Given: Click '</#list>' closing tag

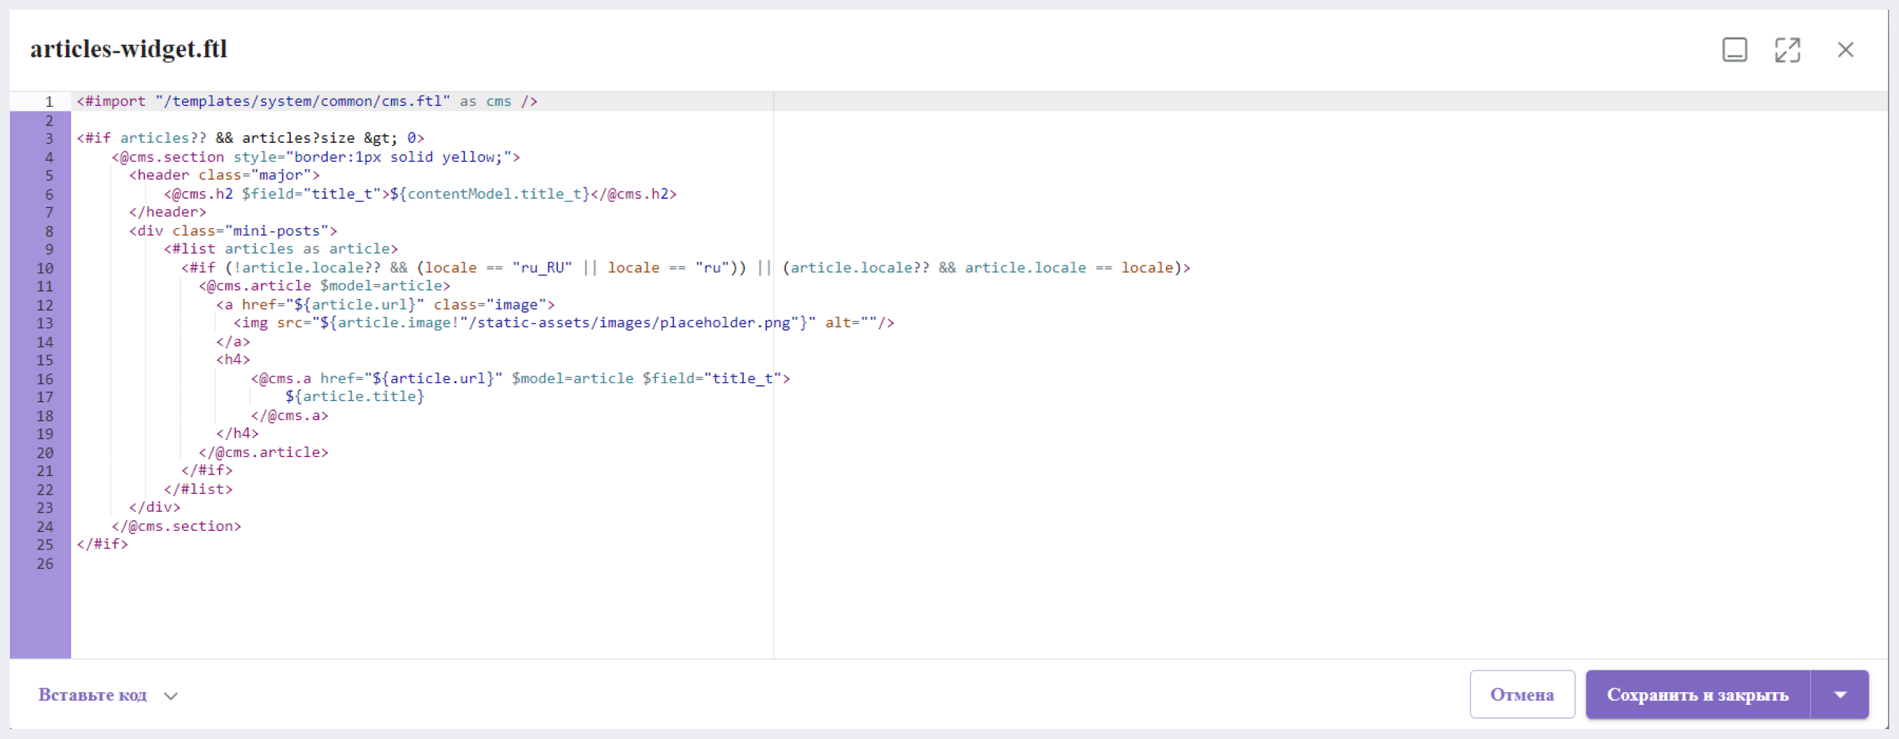Looking at the screenshot, I should [198, 489].
